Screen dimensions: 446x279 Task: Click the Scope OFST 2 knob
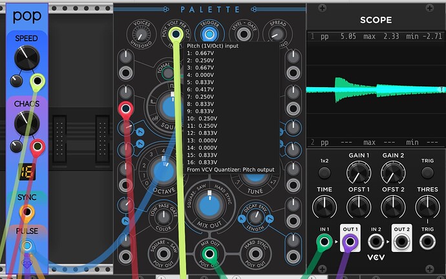click(x=393, y=207)
